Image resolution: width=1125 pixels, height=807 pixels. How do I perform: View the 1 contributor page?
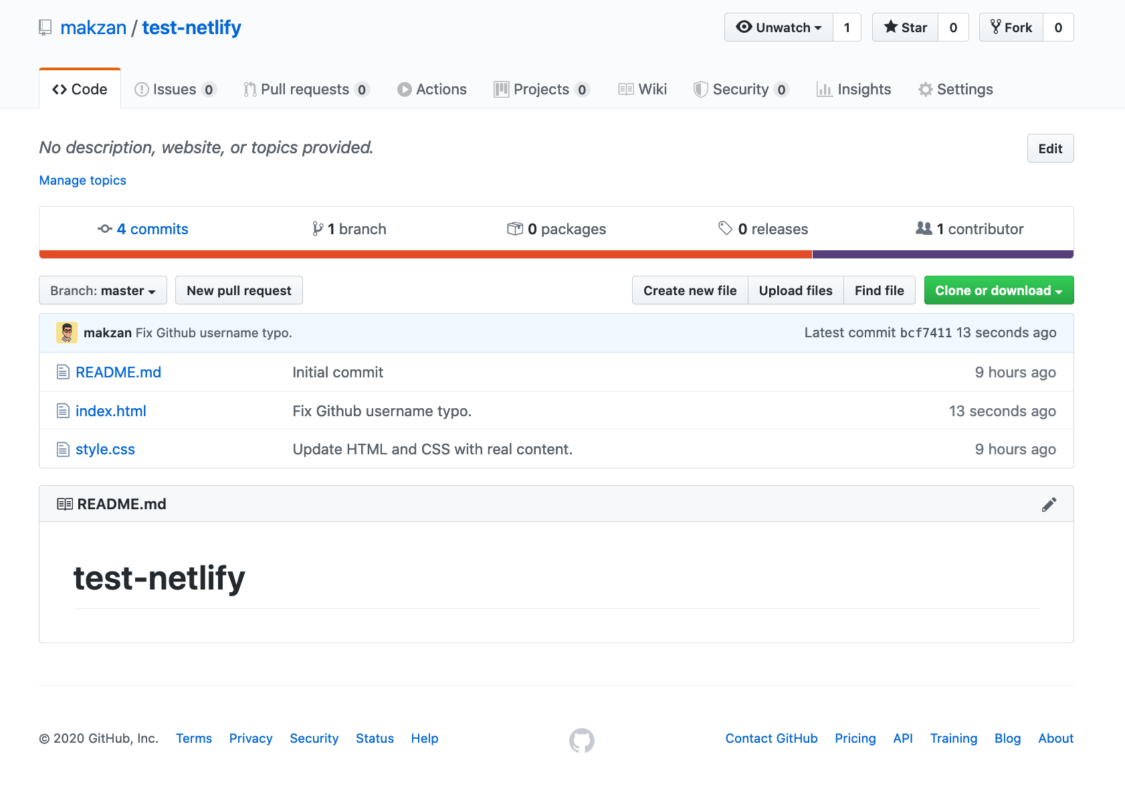click(970, 229)
